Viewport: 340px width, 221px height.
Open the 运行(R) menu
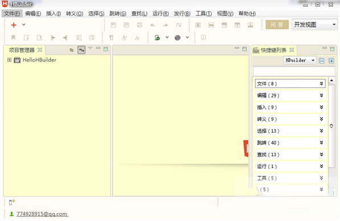click(x=161, y=14)
